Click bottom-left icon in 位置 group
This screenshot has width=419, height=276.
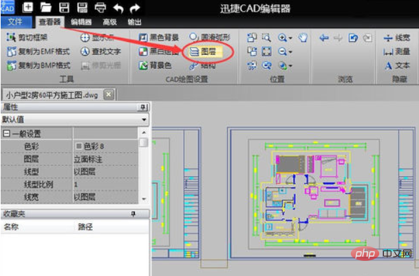(x=252, y=65)
